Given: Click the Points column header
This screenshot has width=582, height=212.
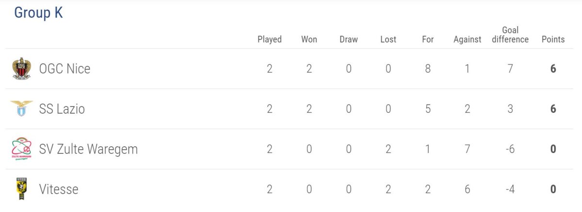Looking at the screenshot, I should pyautogui.click(x=553, y=39).
